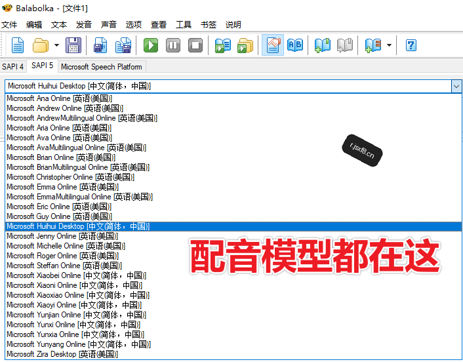This screenshot has width=463, height=362.
Task: Select Microsoft Ava Online voice
Action: [233, 138]
